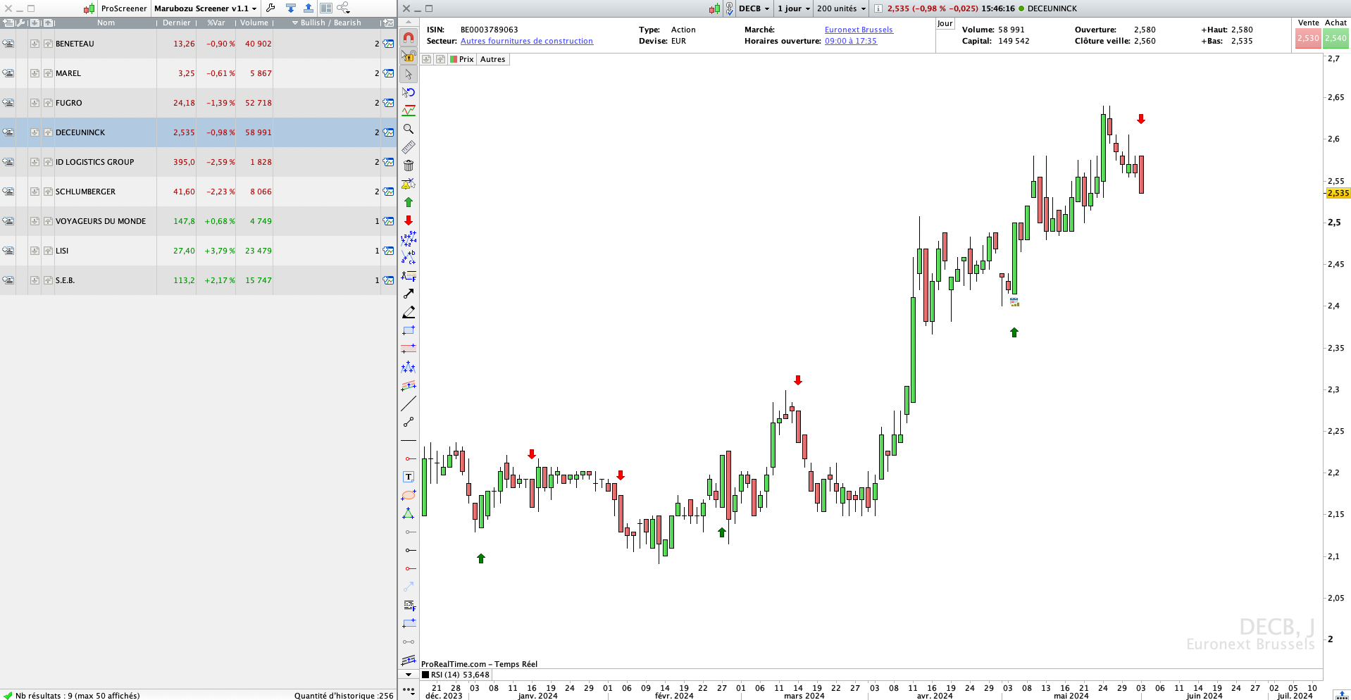1351x700 pixels.
Task: Sort list by Dernier column header
Action: pyautogui.click(x=177, y=23)
